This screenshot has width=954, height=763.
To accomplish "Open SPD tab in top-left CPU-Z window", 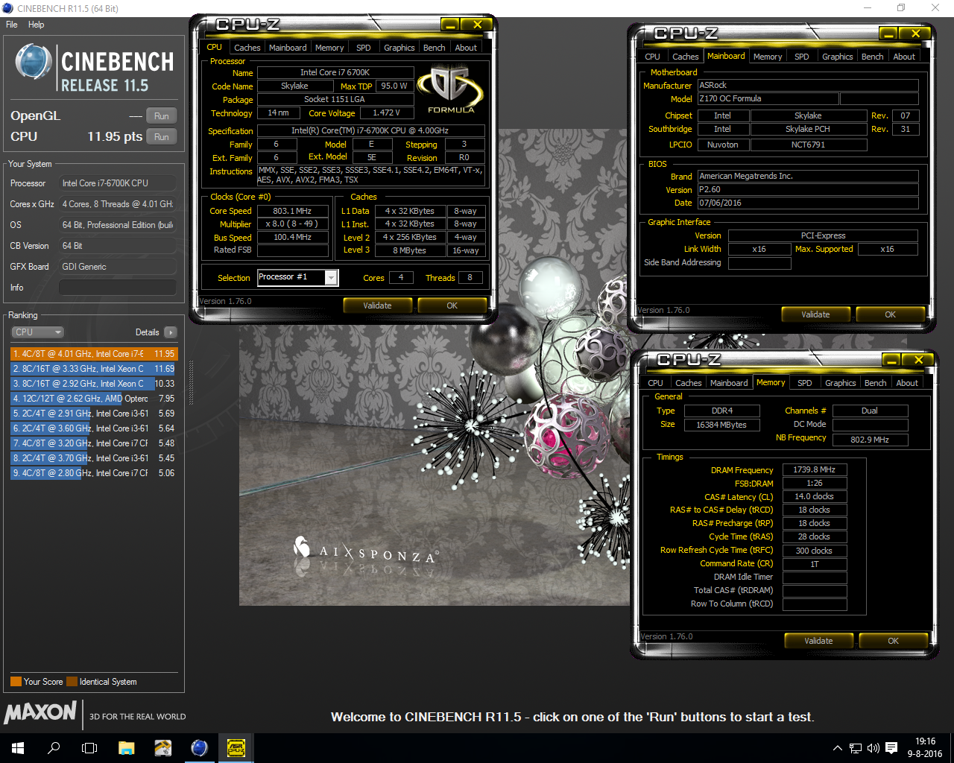I will 364,48.
